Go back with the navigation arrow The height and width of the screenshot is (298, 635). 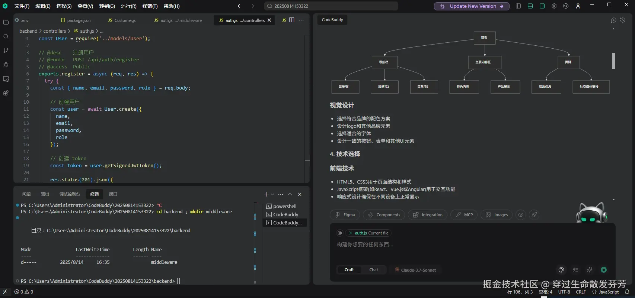pos(239,6)
